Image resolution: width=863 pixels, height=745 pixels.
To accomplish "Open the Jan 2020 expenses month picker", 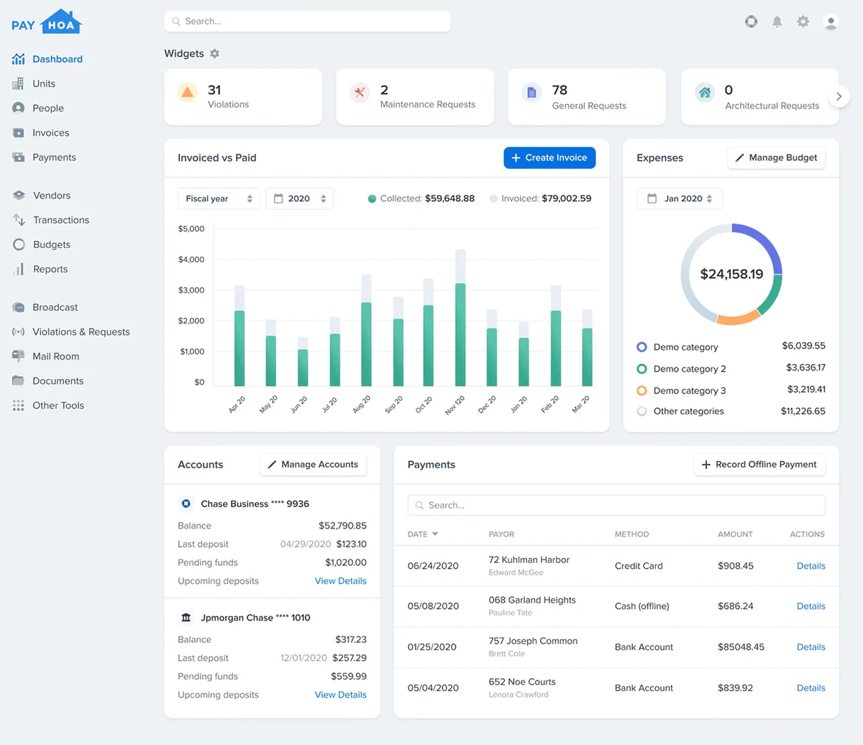I will click(680, 198).
